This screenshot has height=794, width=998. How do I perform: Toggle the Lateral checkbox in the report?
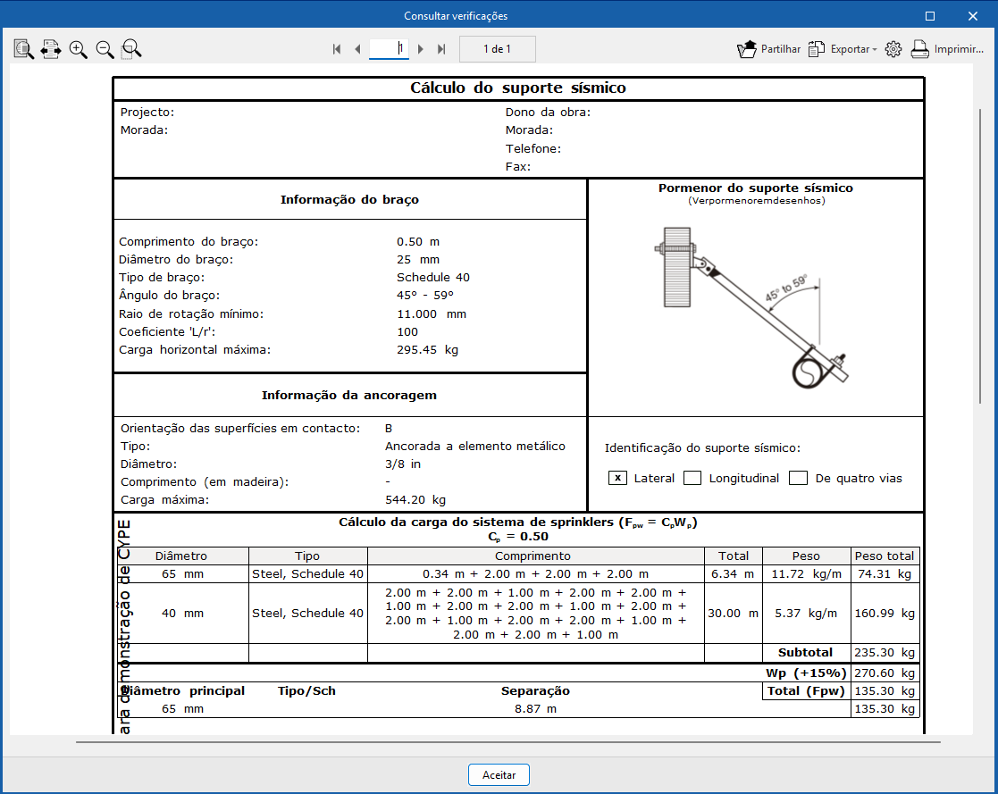pyautogui.click(x=617, y=478)
